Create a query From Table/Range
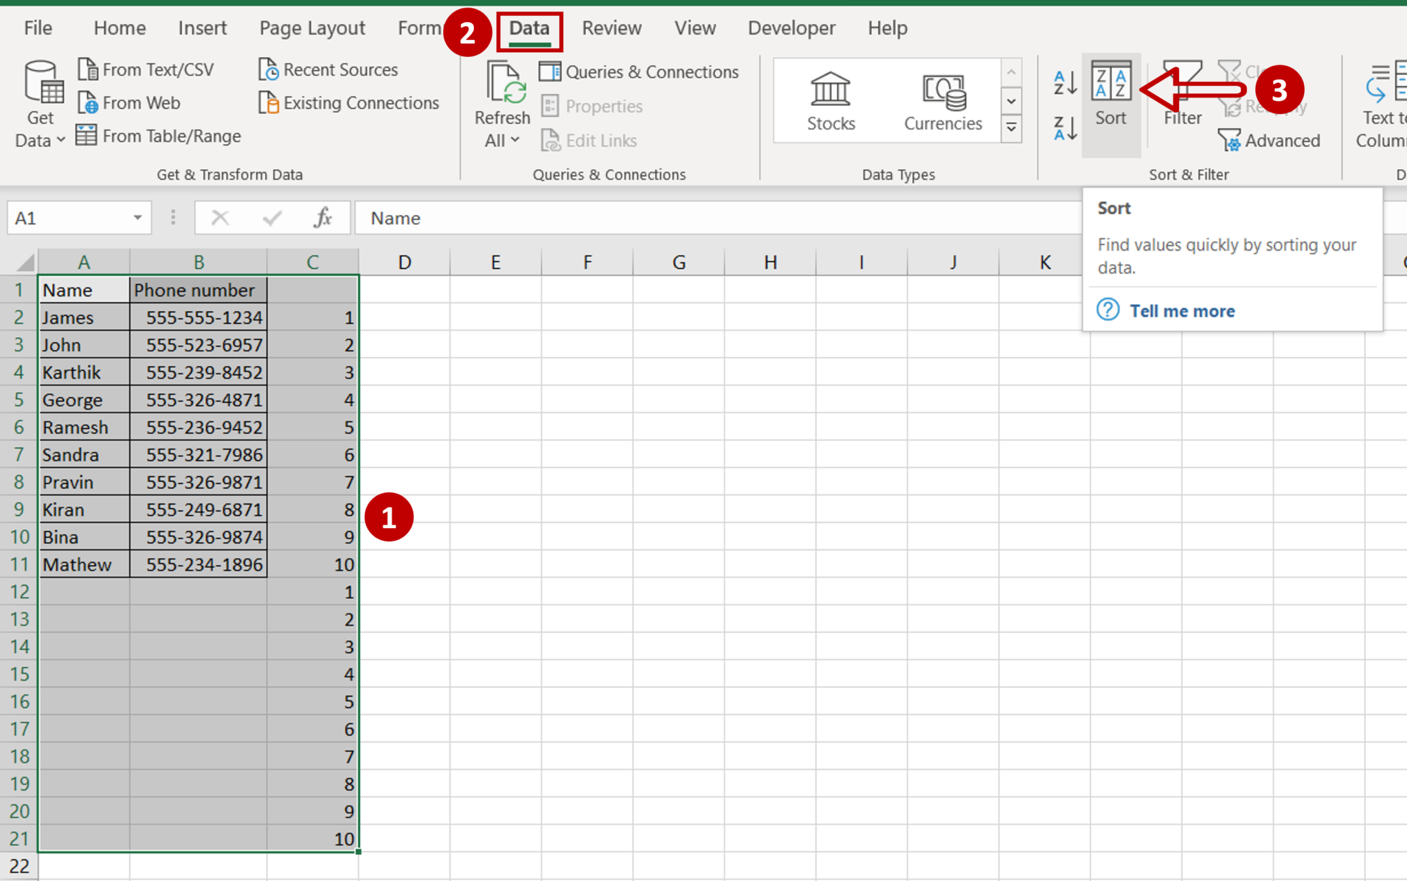This screenshot has height=881, width=1407. click(x=158, y=135)
